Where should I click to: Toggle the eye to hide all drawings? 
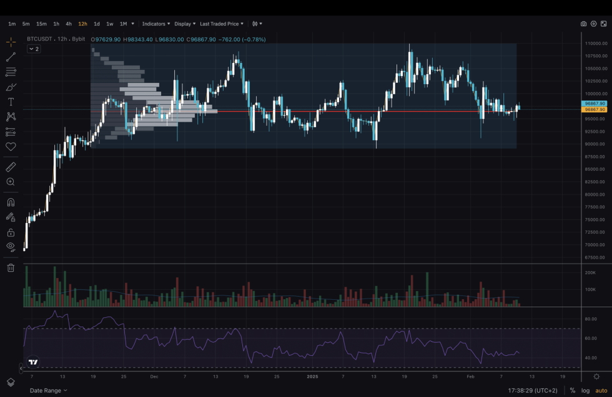click(11, 246)
